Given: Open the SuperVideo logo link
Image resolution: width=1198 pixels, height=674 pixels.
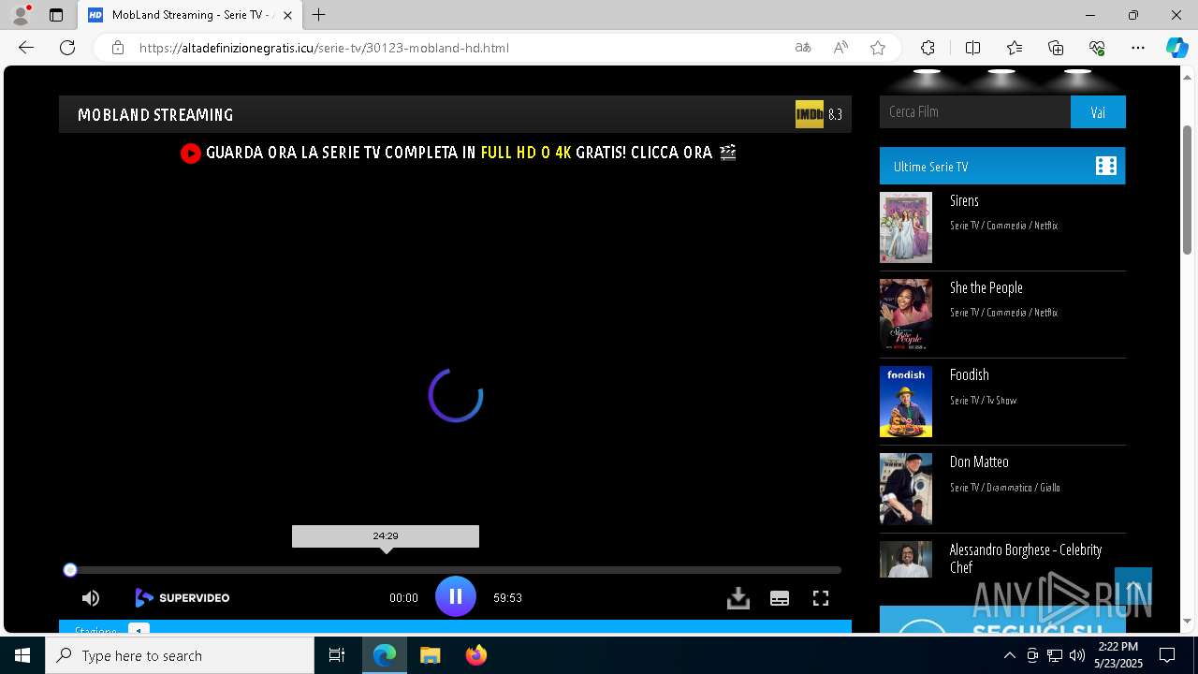Looking at the screenshot, I should [183, 597].
